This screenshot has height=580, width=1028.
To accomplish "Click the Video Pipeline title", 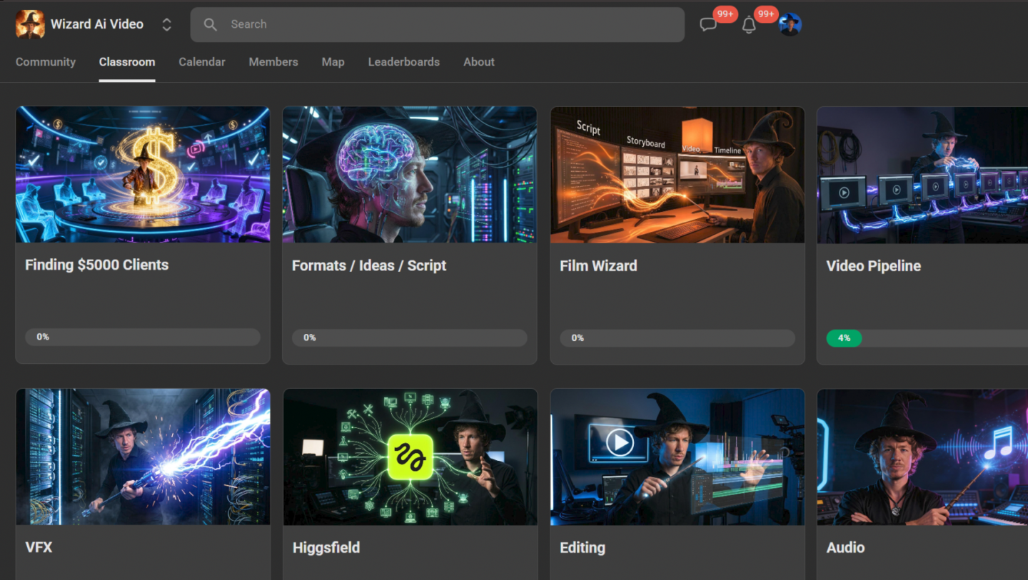I will click(874, 265).
